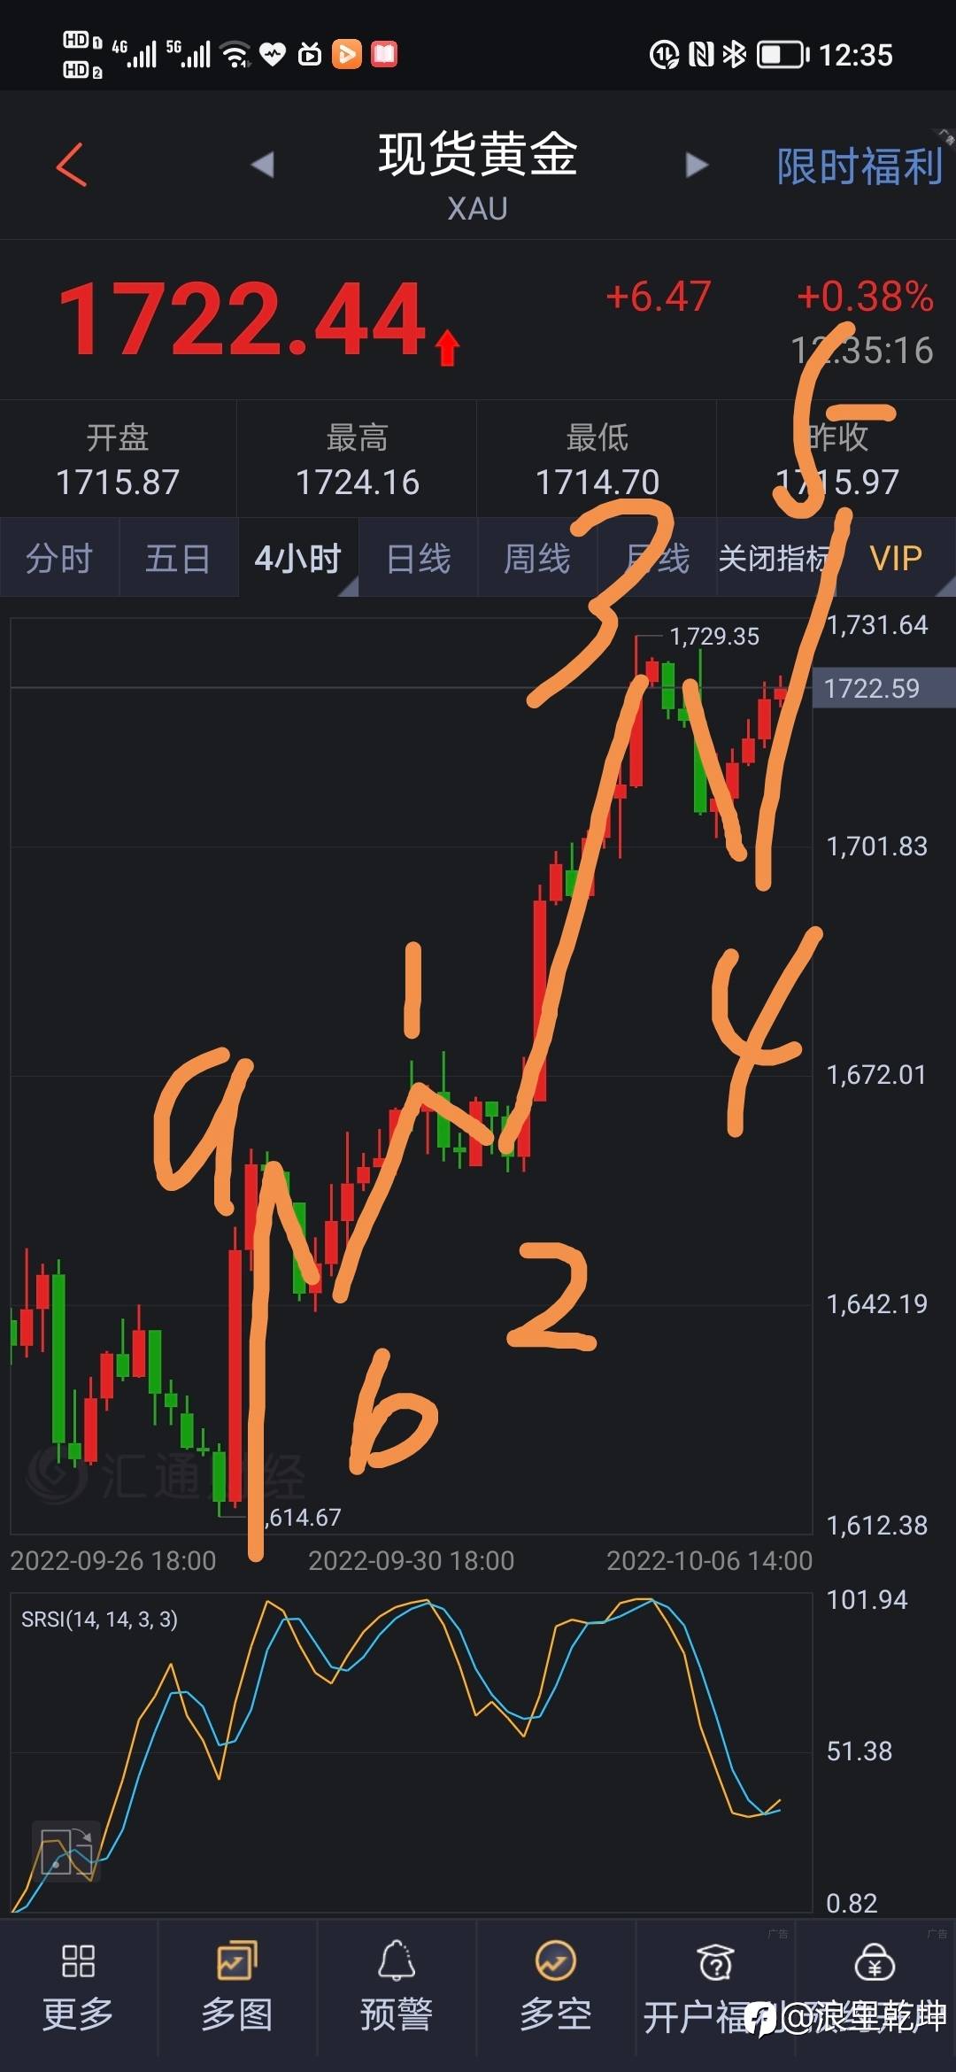Image resolution: width=956 pixels, height=2072 pixels.
Task: Go to the previous instrument with left triangle
Action: (x=263, y=165)
